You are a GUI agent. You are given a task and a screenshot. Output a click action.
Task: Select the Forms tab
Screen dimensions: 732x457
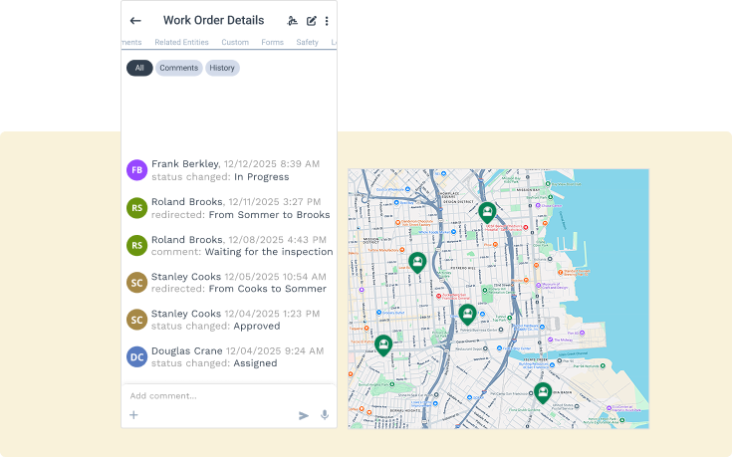point(272,42)
